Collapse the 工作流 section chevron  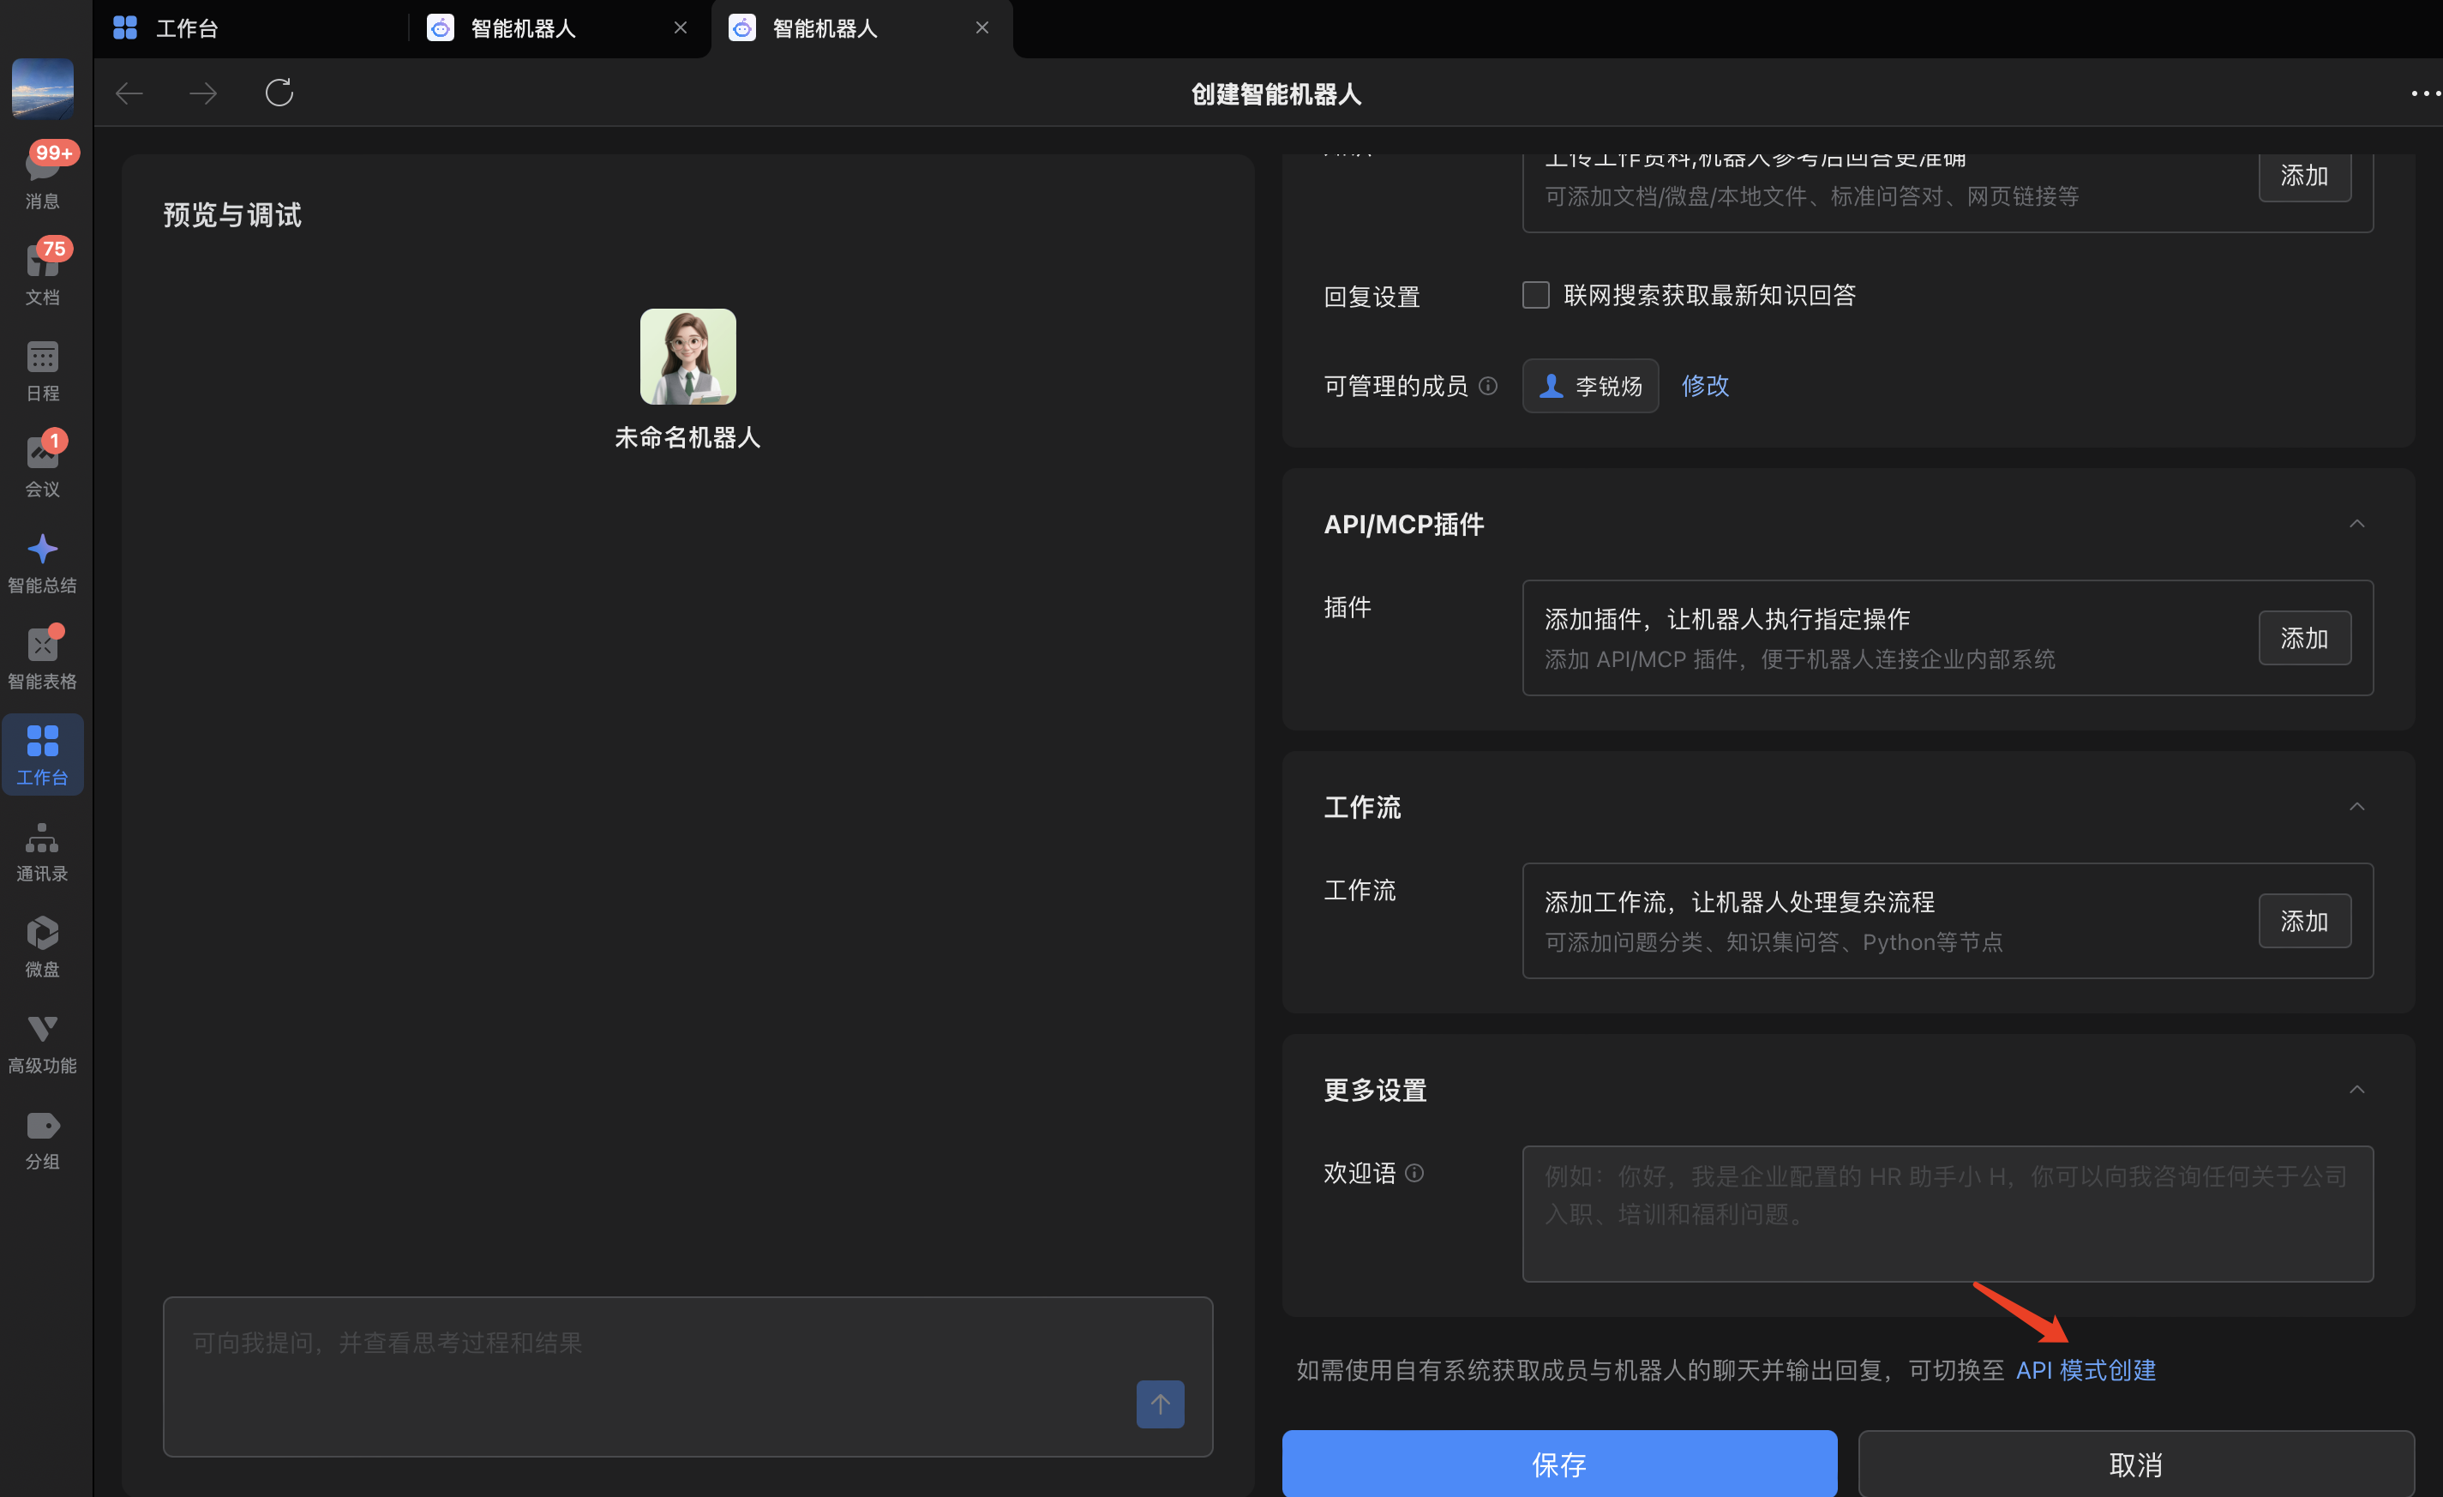[x=2356, y=807]
